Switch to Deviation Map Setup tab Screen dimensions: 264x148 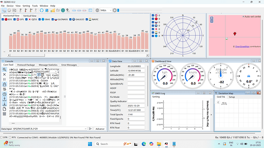(x=232, y=97)
